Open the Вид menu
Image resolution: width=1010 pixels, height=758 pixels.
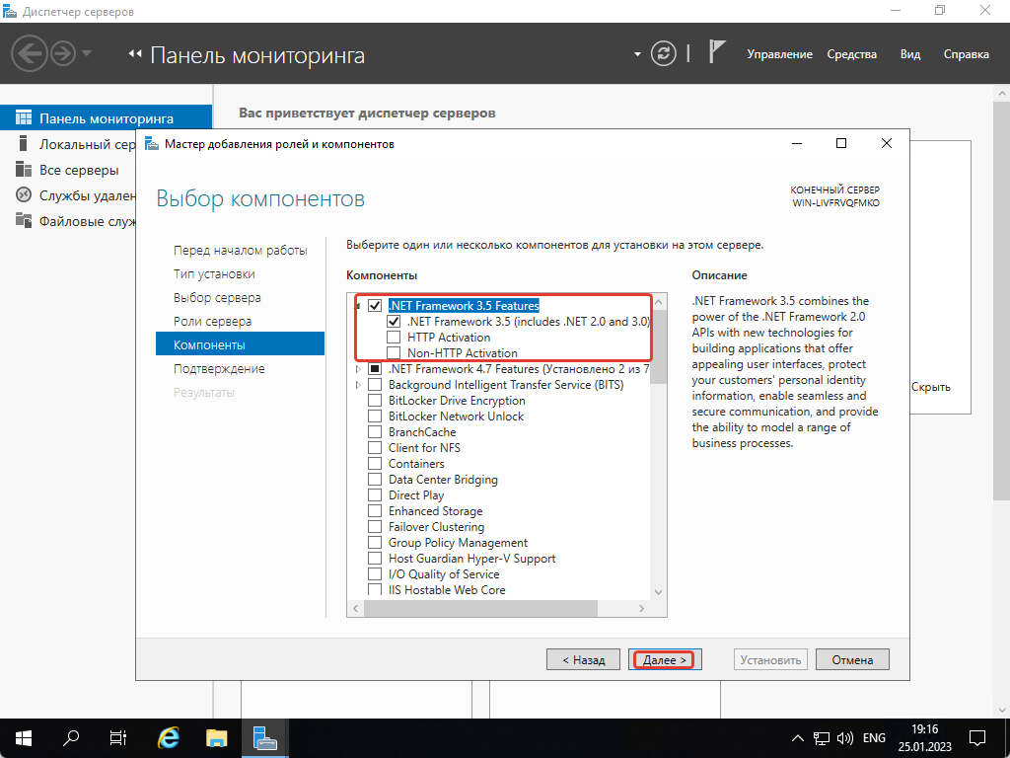[910, 54]
